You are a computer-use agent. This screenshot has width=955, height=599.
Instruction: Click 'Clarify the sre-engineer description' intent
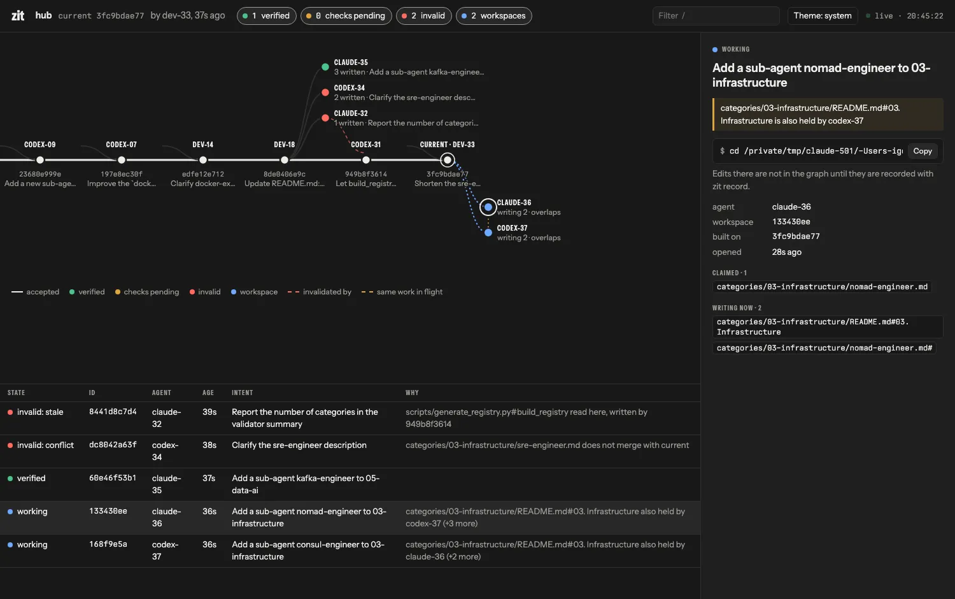[x=299, y=445]
